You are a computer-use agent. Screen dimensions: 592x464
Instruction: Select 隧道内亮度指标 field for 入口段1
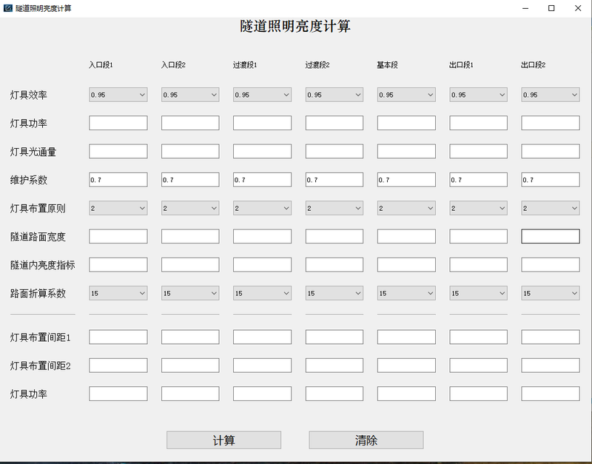pos(118,265)
